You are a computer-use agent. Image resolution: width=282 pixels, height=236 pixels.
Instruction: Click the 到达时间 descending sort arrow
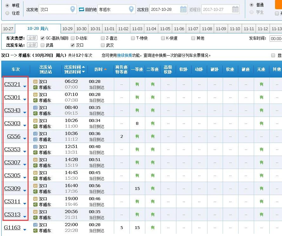pyautogui.click(x=83, y=71)
